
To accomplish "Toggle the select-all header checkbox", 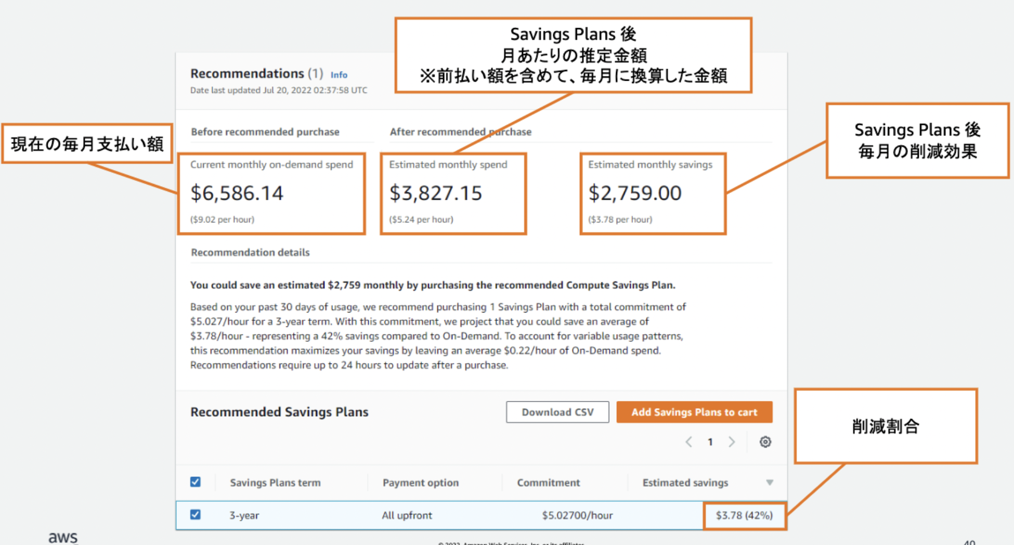I will pos(196,482).
